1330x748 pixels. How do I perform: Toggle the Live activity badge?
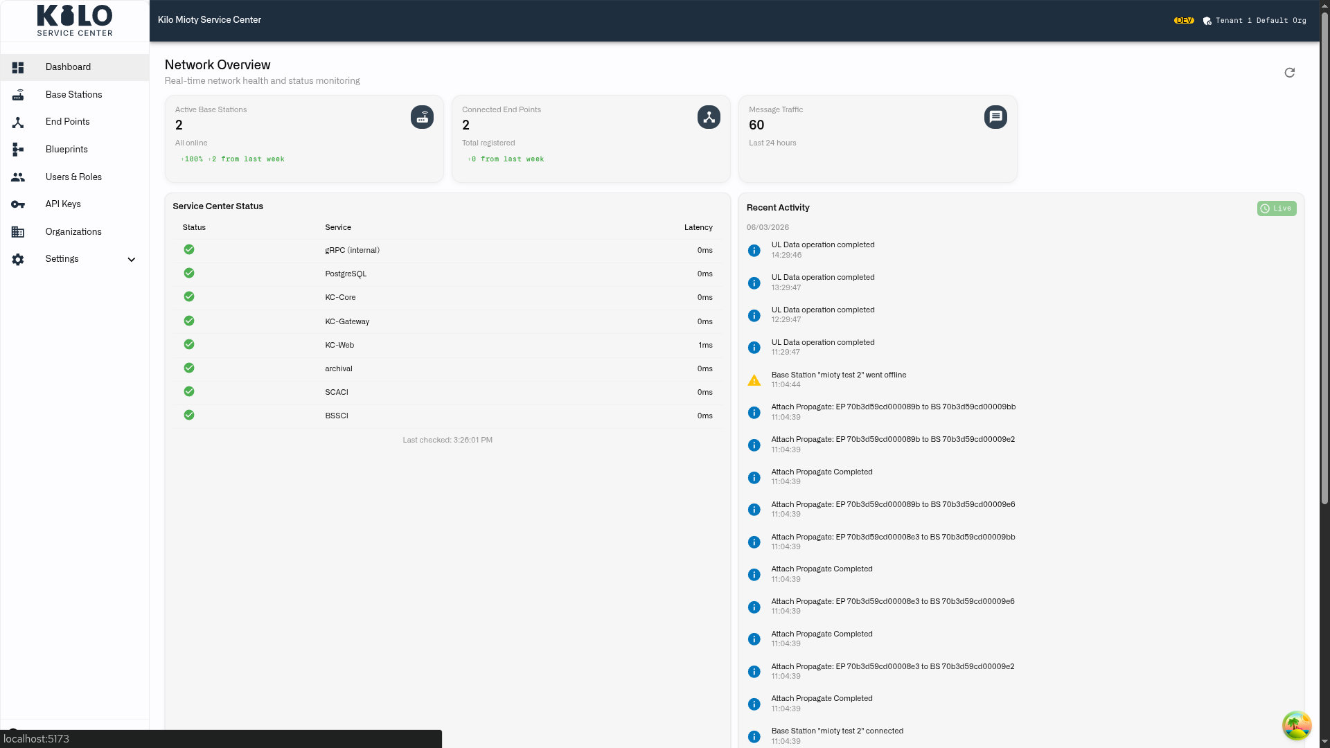(1277, 208)
